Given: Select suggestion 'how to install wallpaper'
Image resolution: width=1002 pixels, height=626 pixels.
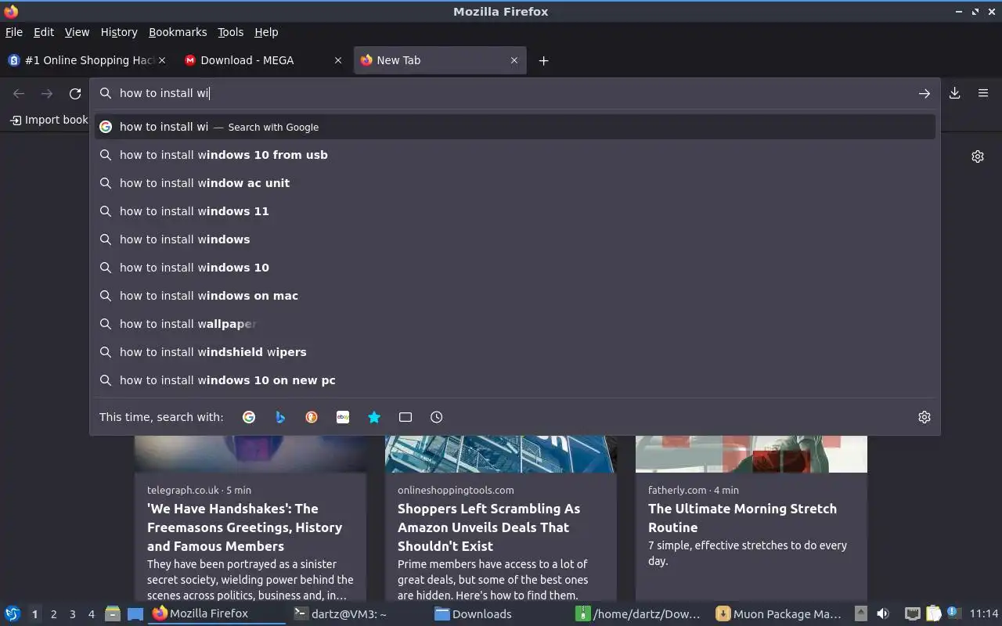Looking at the screenshot, I should [515, 324].
